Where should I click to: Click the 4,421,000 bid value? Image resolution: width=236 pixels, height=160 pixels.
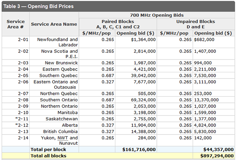point(145,69)
